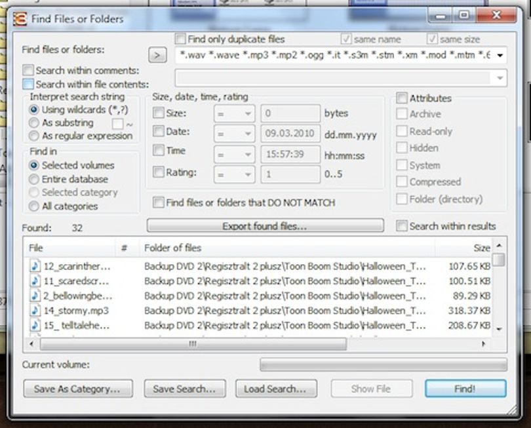
Task: Click the app icon in title bar
Action: 20,19
